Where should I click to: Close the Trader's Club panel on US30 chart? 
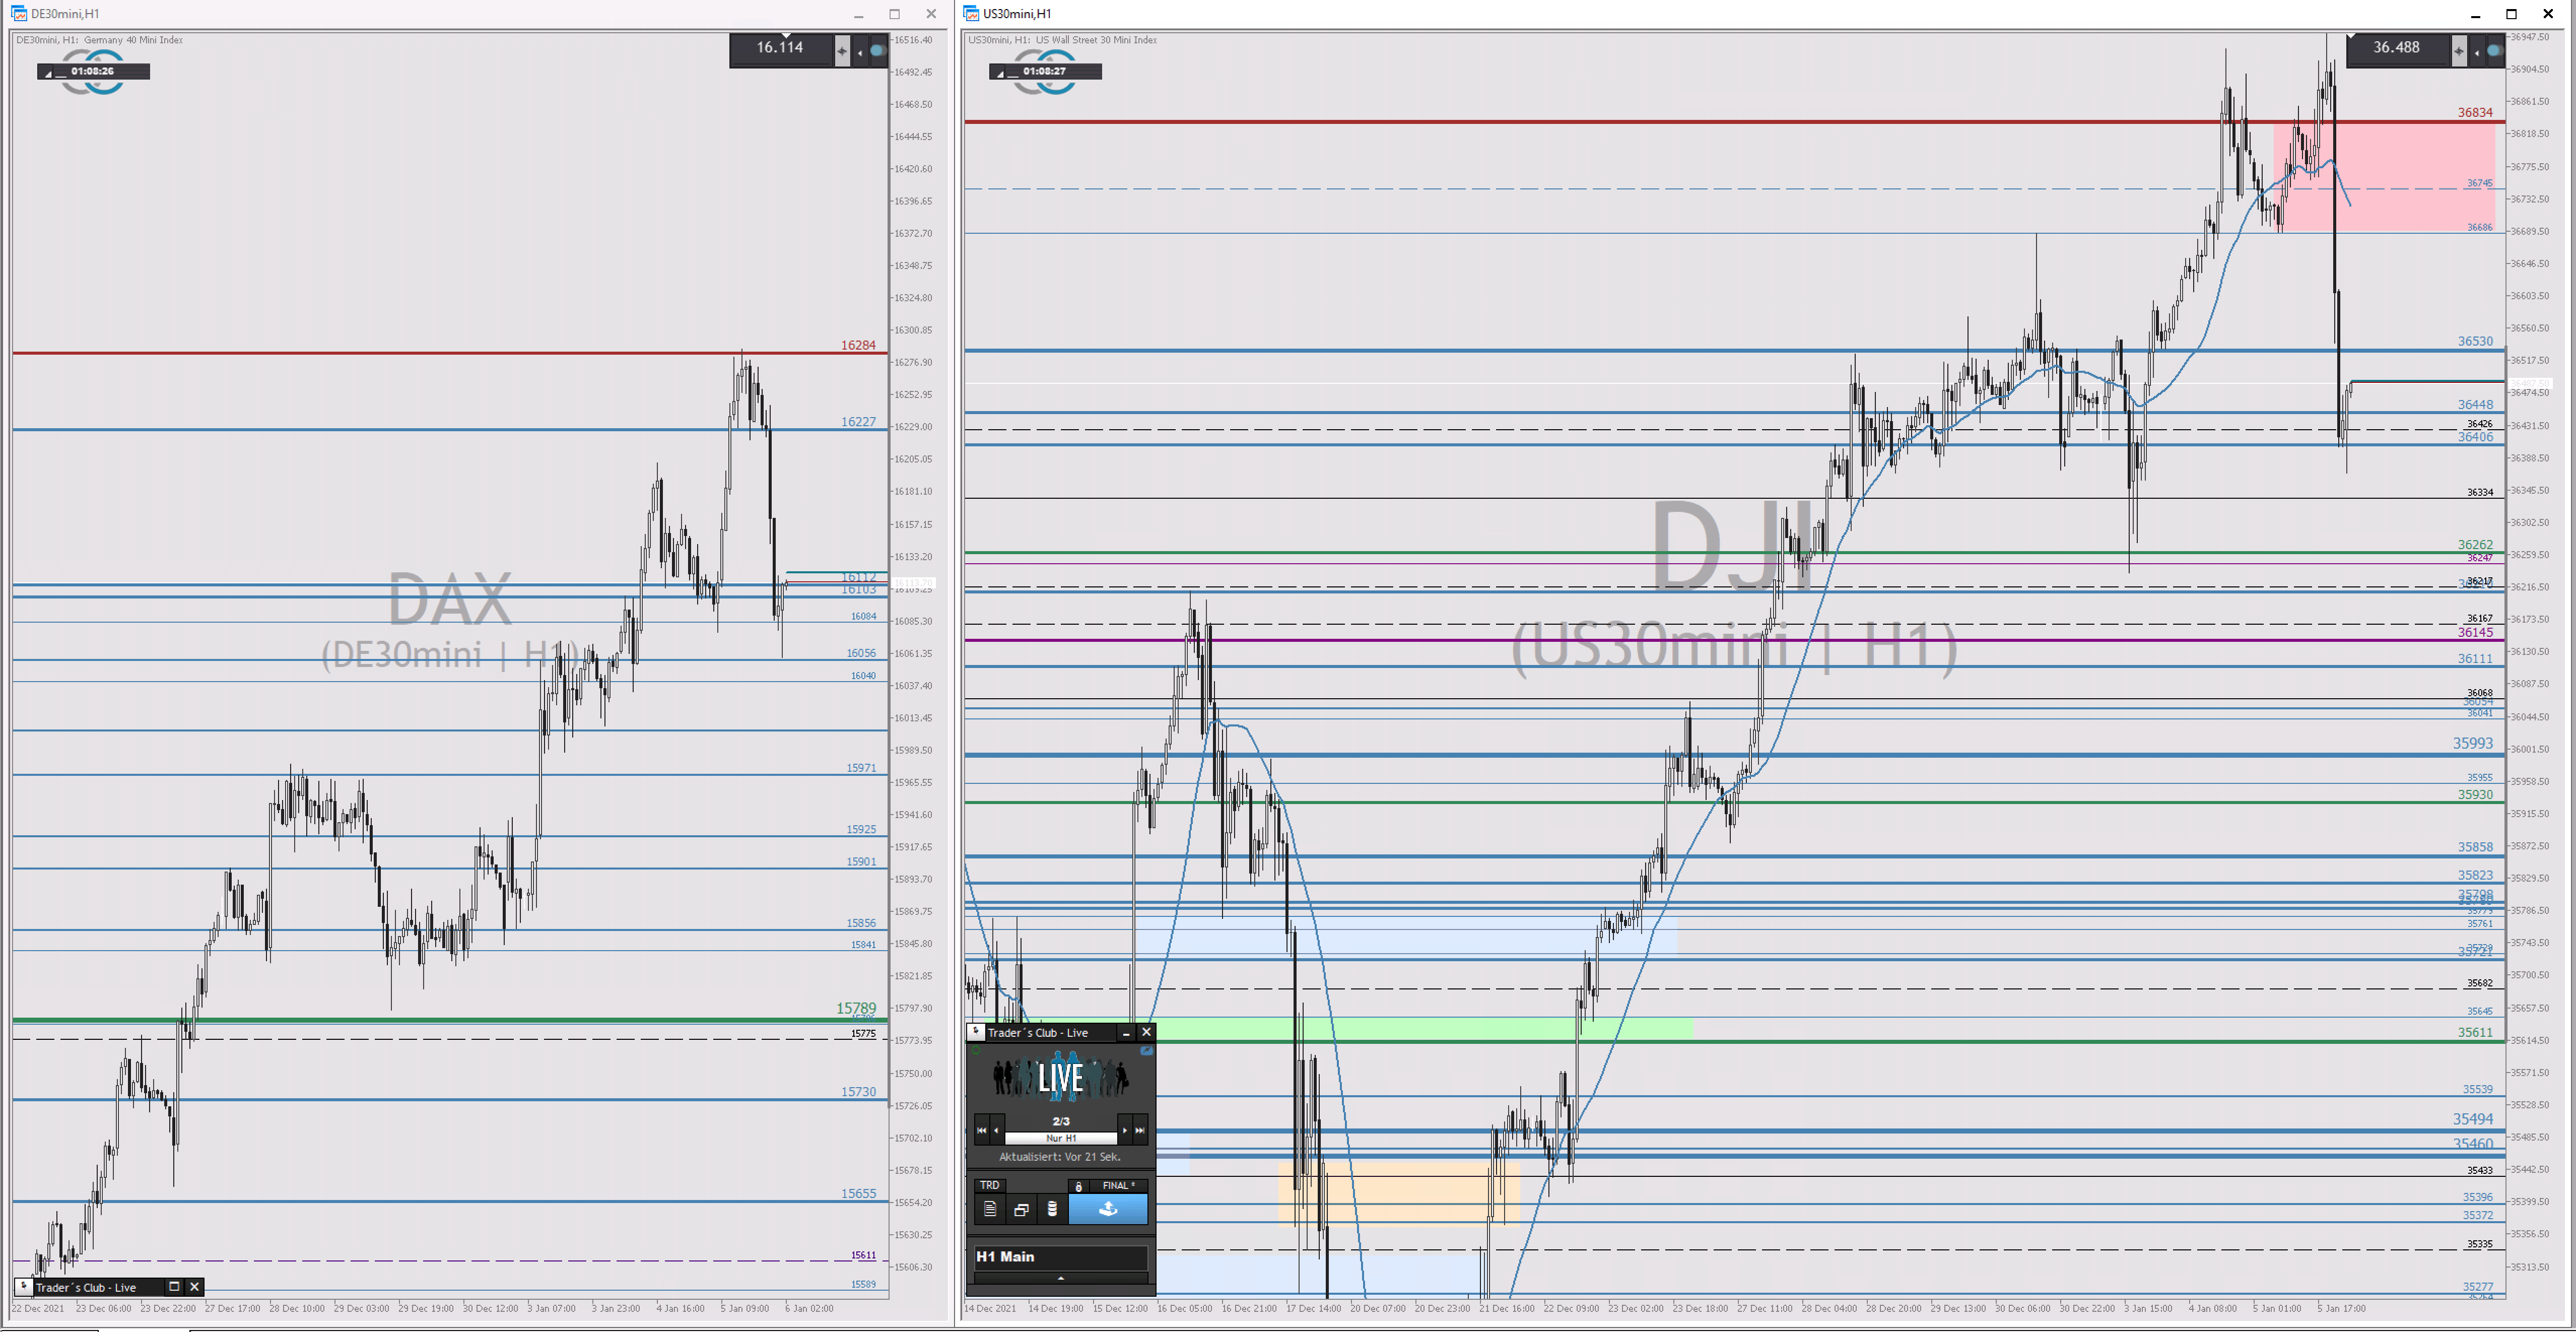pyautogui.click(x=1147, y=1032)
